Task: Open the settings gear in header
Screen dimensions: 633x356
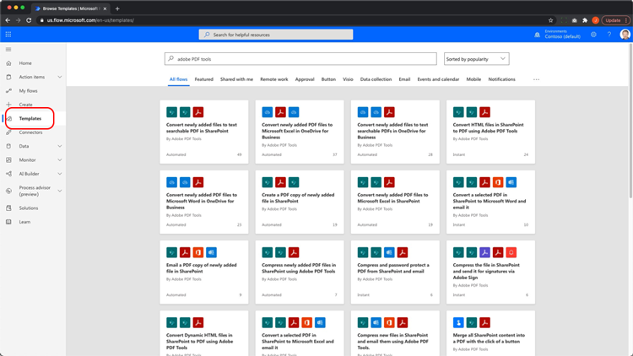Action: click(x=593, y=35)
